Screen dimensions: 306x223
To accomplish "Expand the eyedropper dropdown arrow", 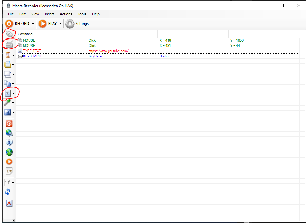I will (13, 103).
